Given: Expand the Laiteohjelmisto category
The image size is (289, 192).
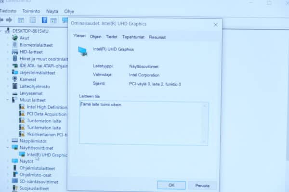Looking at the screenshot, I should point(8,86).
